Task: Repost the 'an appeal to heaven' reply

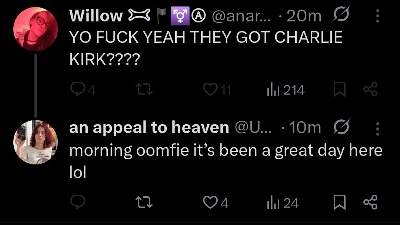Action: [142, 202]
